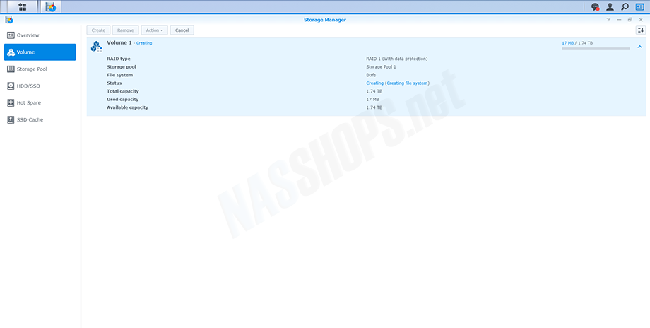
Task: Open the user account options icon
Action: pos(610,6)
